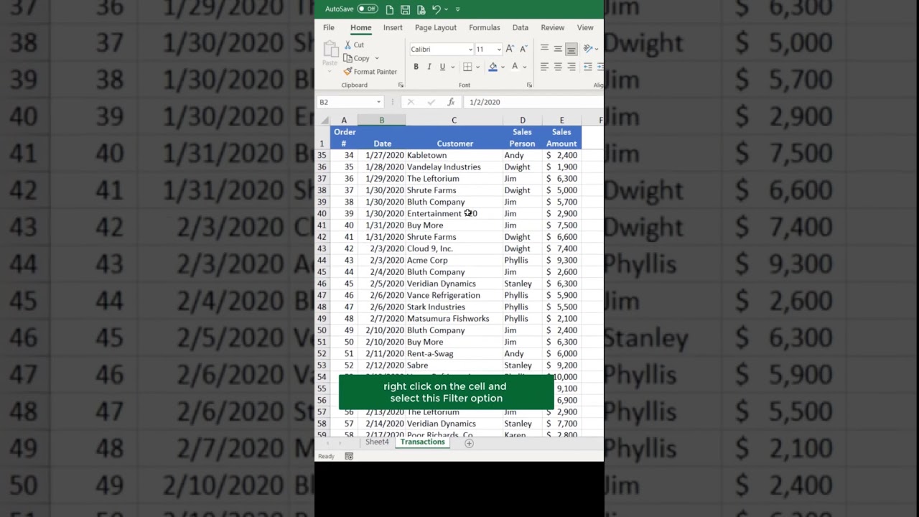This screenshot has width=919, height=517.
Task: Click the Undo arrow icon
Action: 436,9
